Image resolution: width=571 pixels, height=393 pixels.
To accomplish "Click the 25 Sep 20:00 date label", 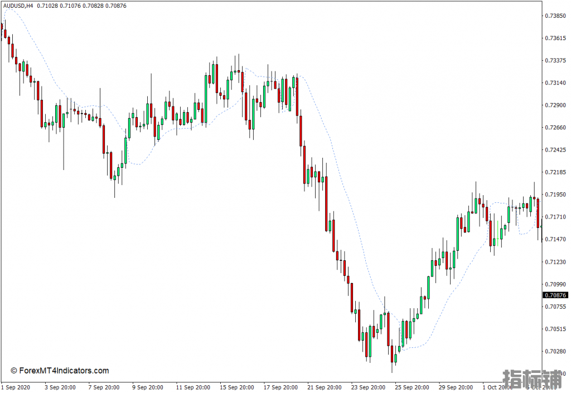I will pos(412,387).
